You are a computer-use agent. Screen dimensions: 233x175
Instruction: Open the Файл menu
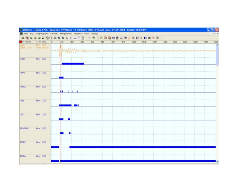pos(26,34)
